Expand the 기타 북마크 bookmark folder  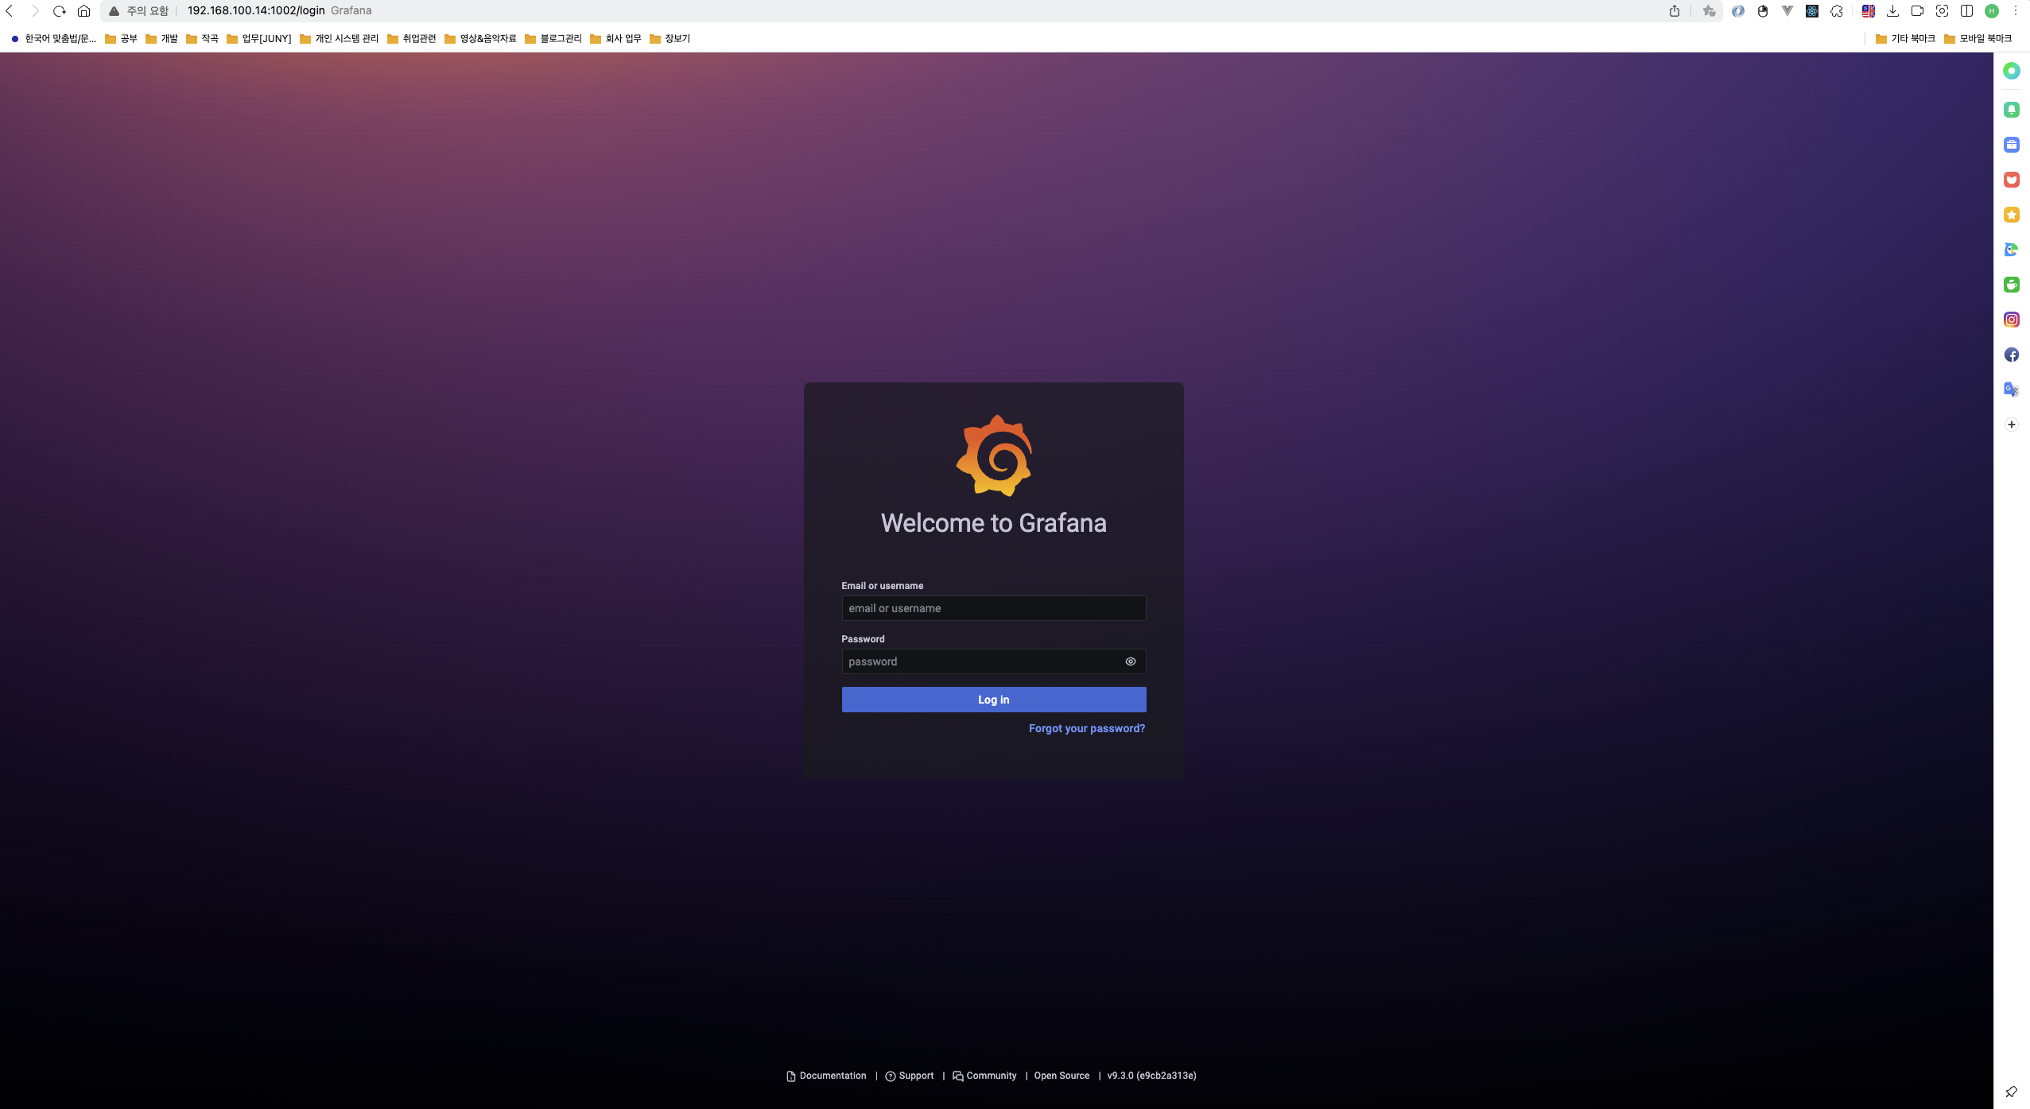click(1904, 39)
